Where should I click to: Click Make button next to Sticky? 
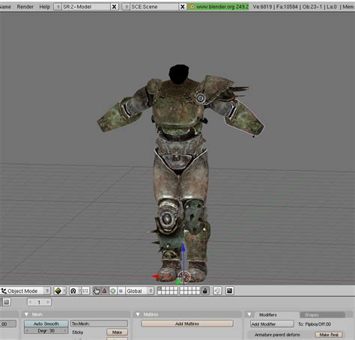pos(117,332)
